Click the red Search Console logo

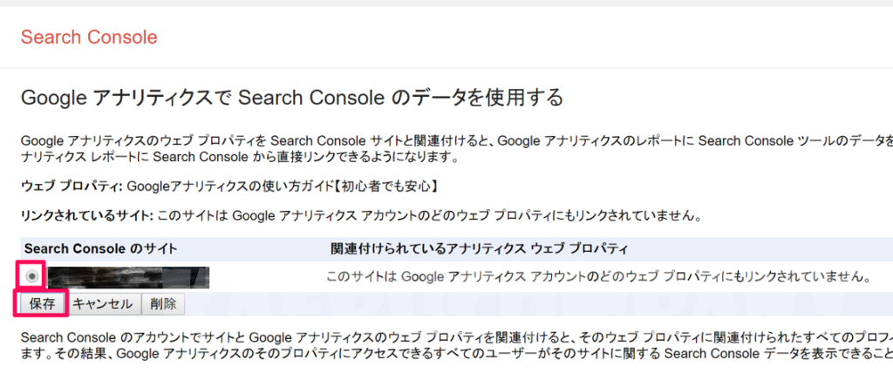[89, 37]
